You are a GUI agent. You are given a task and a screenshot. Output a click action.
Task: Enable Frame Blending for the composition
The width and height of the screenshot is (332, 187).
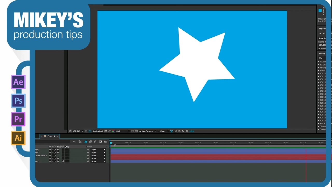pyautogui.click(x=90, y=142)
